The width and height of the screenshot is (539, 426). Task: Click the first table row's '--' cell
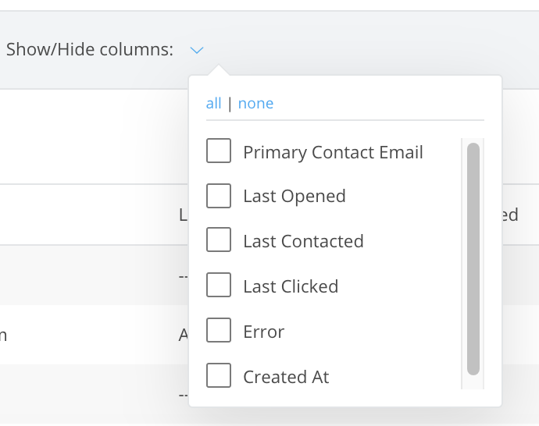click(183, 275)
